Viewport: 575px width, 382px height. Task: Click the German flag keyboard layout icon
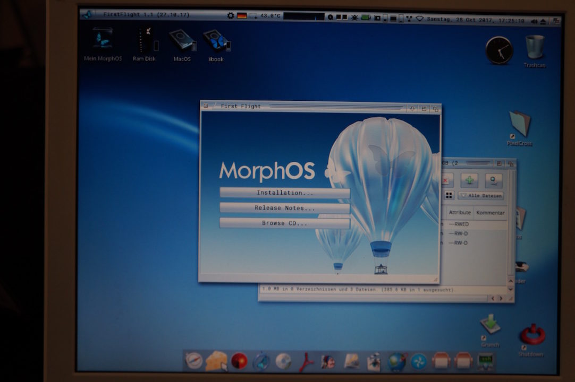242,16
